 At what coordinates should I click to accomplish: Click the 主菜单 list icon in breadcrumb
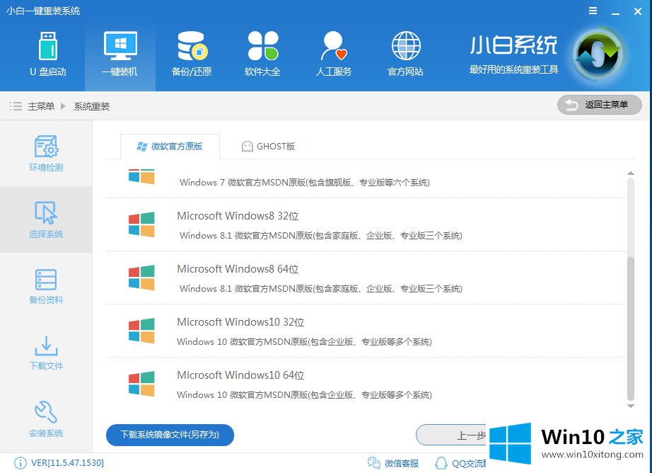pyautogui.click(x=16, y=106)
